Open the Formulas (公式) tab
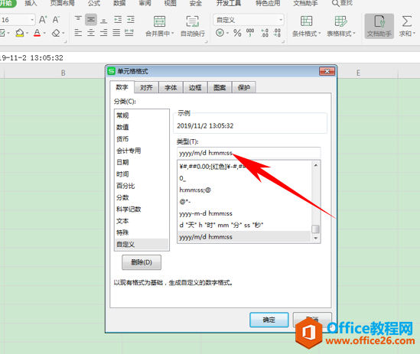Viewport: 420px width, 354px height. click(x=94, y=3)
